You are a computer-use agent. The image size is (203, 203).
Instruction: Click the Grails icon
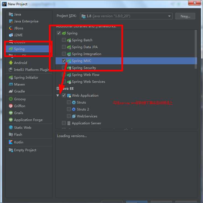pyautogui.click(x=11, y=113)
